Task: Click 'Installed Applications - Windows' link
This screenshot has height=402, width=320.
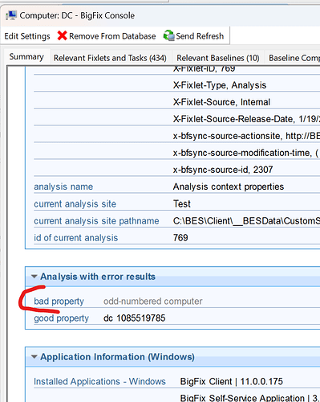Action: pyautogui.click(x=99, y=381)
